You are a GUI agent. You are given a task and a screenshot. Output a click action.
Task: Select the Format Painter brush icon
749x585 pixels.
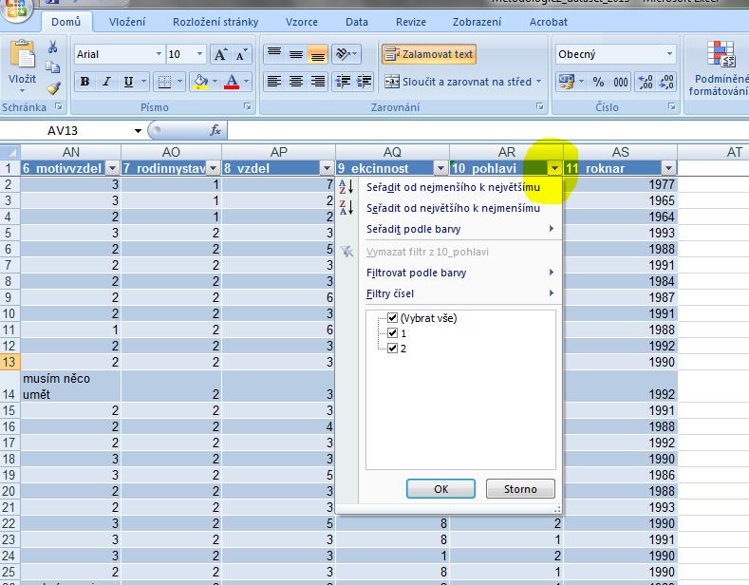(52, 88)
